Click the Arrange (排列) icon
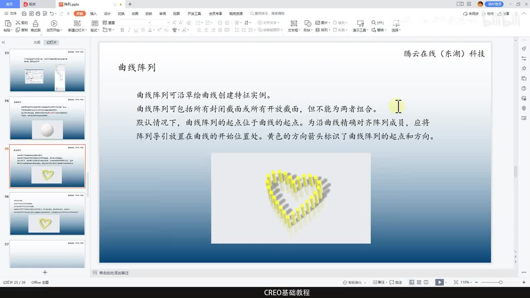This screenshot has height=298, width=530. 318,30
